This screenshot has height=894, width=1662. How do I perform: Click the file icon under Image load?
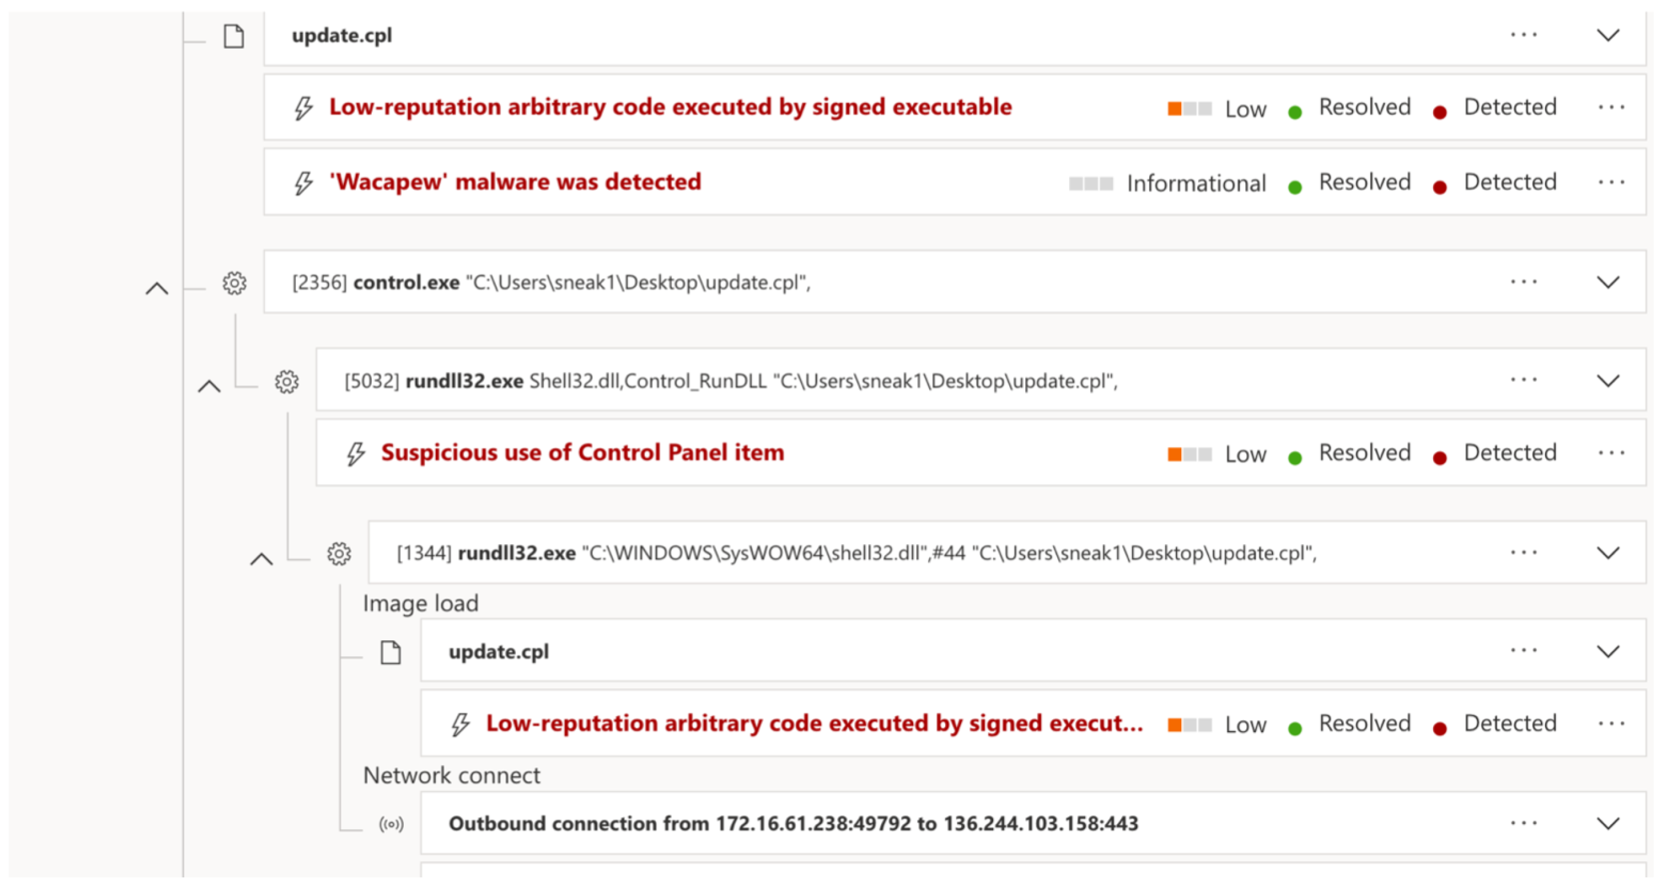(x=390, y=652)
